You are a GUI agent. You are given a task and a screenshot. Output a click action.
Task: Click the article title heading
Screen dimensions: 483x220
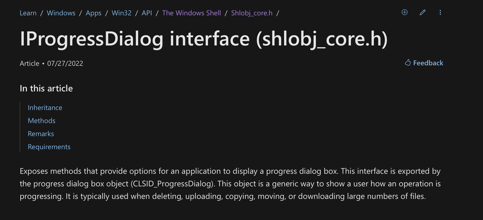point(204,38)
